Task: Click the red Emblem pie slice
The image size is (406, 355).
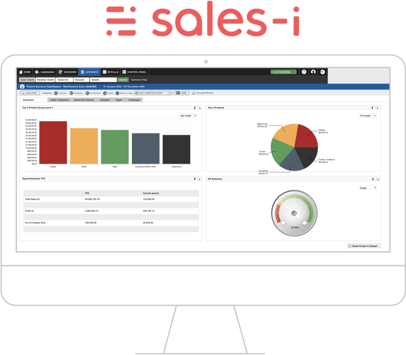Action: pyautogui.click(x=307, y=137)
